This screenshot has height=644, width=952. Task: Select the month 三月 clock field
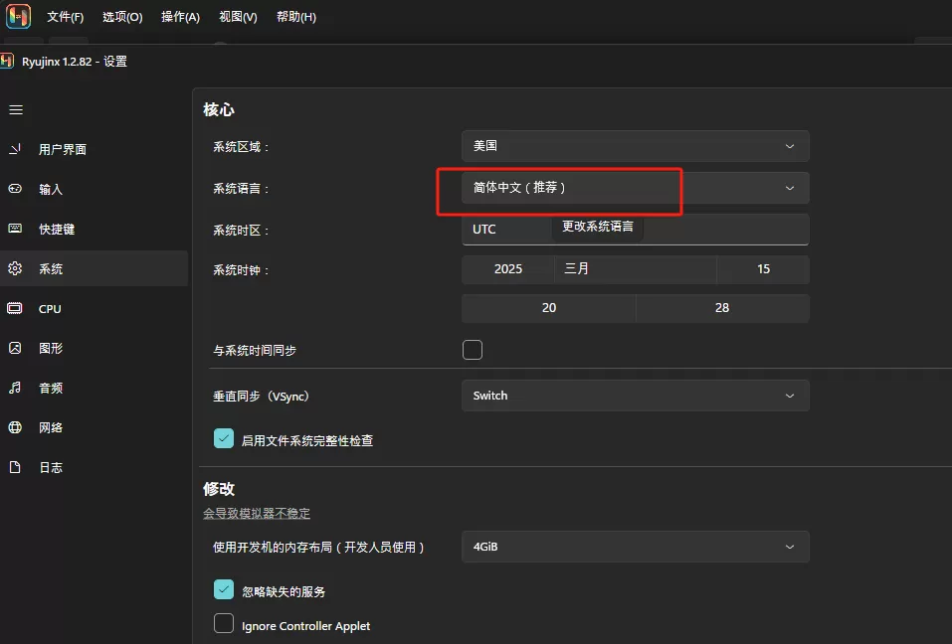[x=636, y=269]
